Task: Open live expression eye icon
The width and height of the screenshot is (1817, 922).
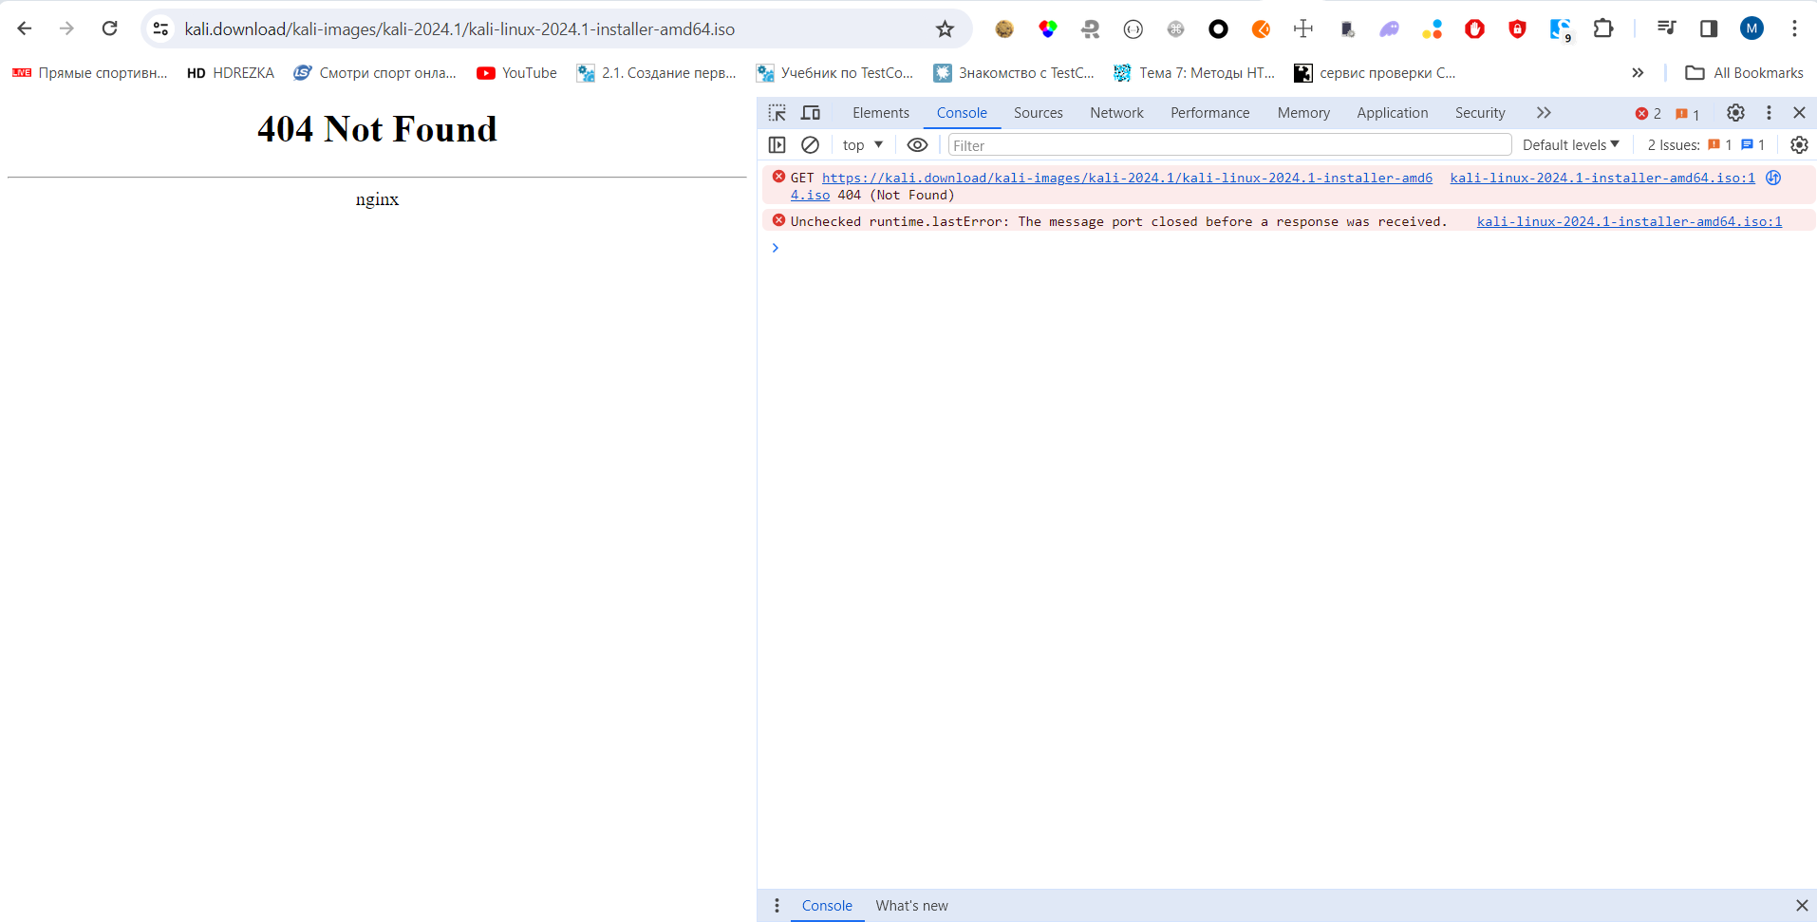Action: [917, 145]
